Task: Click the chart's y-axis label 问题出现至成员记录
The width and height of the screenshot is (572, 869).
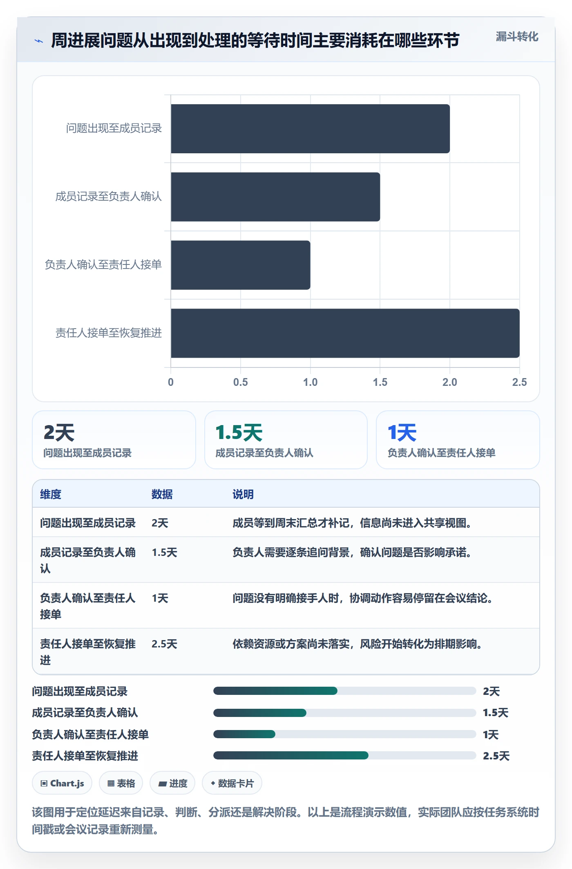Action: click(114, 128)
